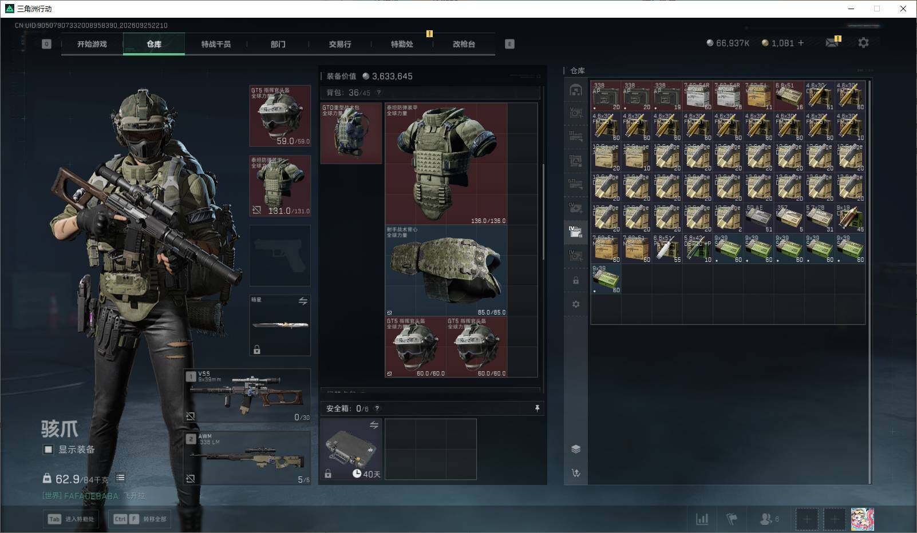917x533 pixels.
Task: Open the 特战干员 tab
Action: [x=216, y=44]
